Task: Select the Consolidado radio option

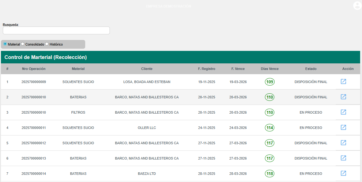Action: click(x=22, y=44)
